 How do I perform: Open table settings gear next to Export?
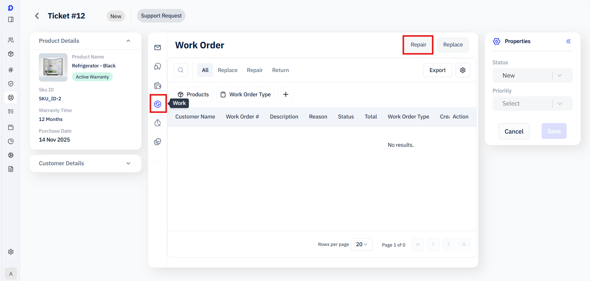point(462,70)
